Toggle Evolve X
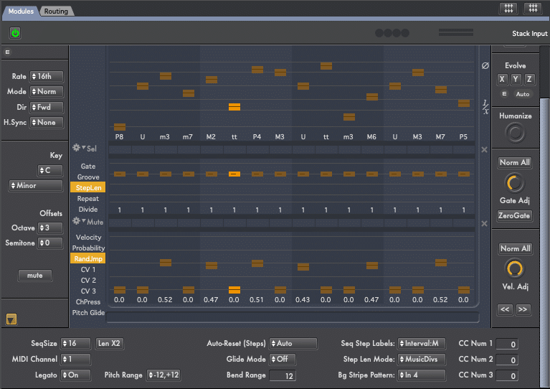 pyautogui.click(x=502, y=79)
